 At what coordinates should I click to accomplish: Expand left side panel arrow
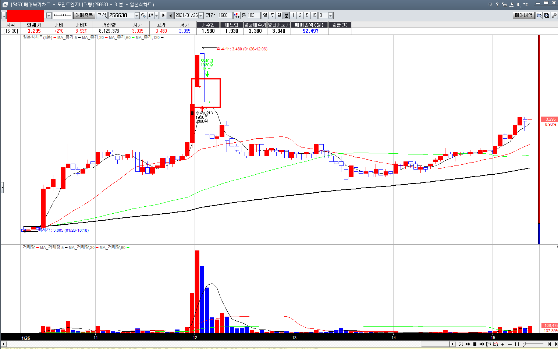point(2,187)
